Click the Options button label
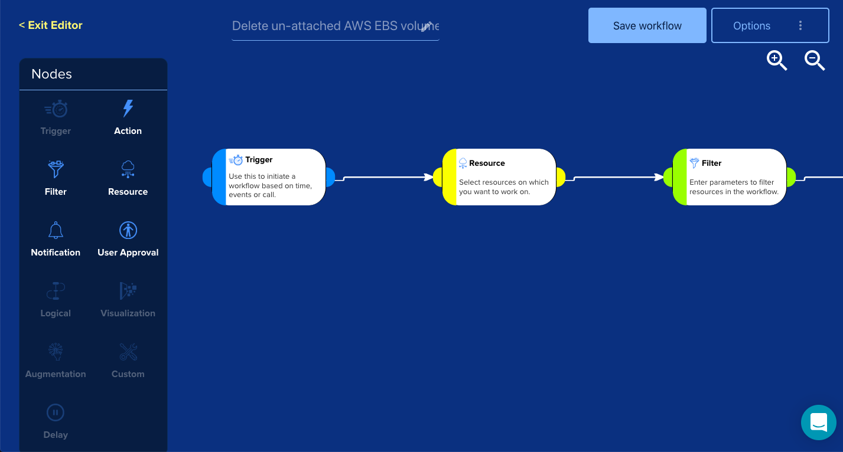Screen dimensions: 843x452 click(751, 26)
